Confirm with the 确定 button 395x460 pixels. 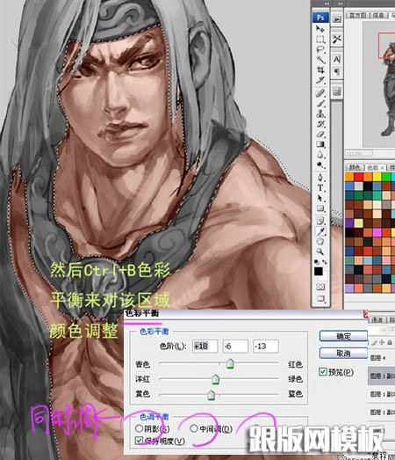pos(343,336)
